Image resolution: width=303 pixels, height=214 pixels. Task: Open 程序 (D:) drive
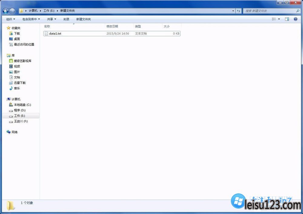pyautogui.click(x=20, y=110)
